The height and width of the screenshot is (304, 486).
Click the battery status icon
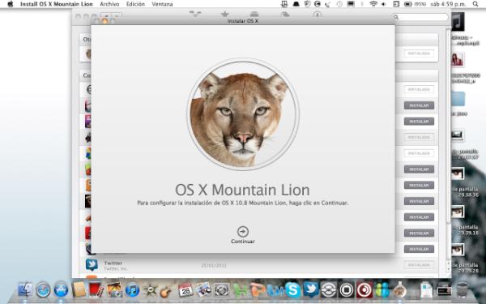click(x=408, y=4)
